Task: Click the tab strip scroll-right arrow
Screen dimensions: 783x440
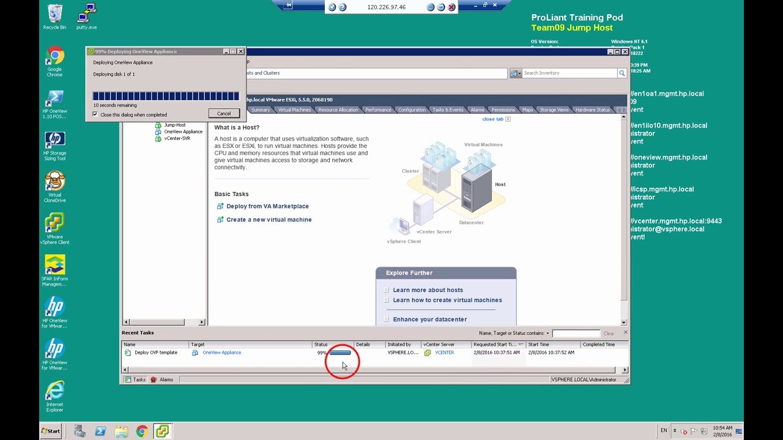Action: (x=624, y=110)
